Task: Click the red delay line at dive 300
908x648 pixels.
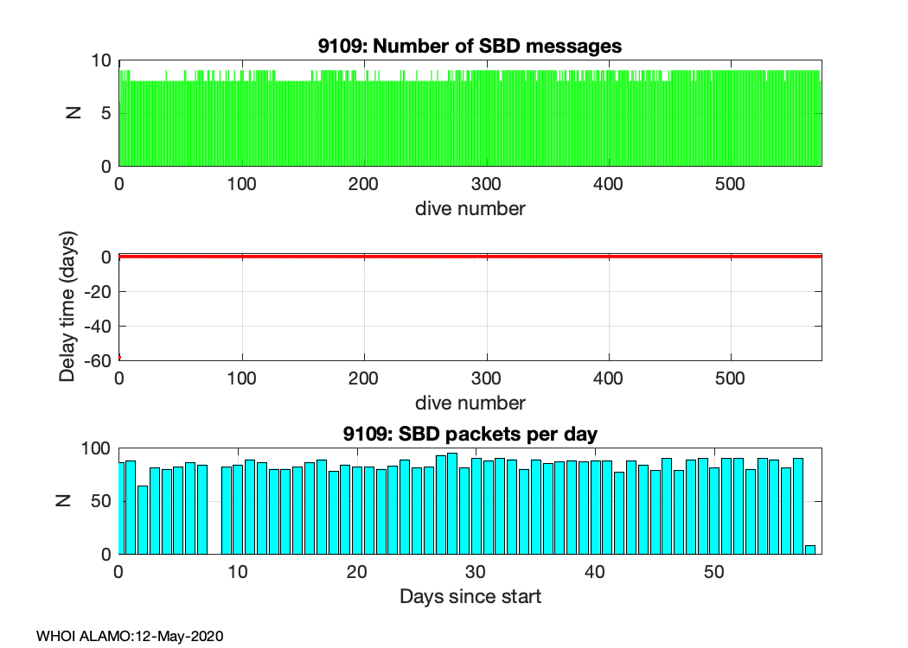Action: (487, 256)
